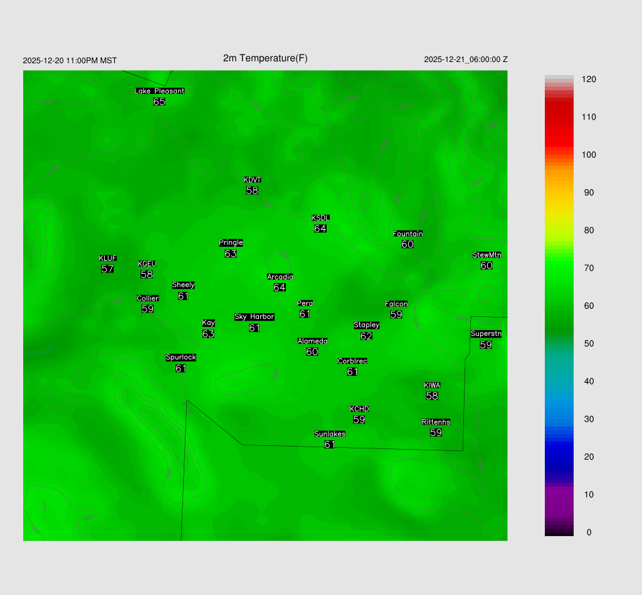
Task: Select the StewMtn station label
Action: tap(487, 255)
